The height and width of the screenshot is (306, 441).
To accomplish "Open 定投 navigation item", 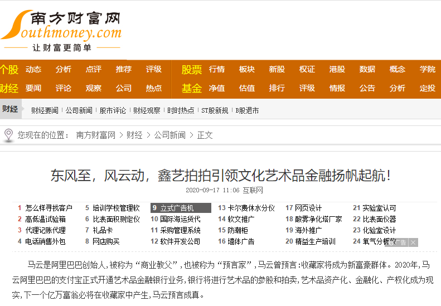I will click(428, 88).
